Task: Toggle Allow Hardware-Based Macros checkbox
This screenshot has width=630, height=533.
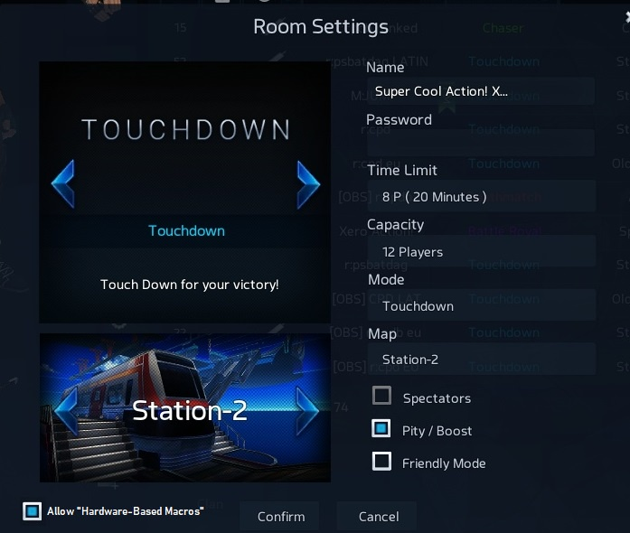Action: click(33, 511)
